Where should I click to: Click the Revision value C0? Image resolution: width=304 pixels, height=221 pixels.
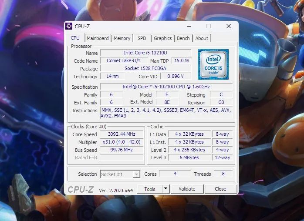pos(221,102)
